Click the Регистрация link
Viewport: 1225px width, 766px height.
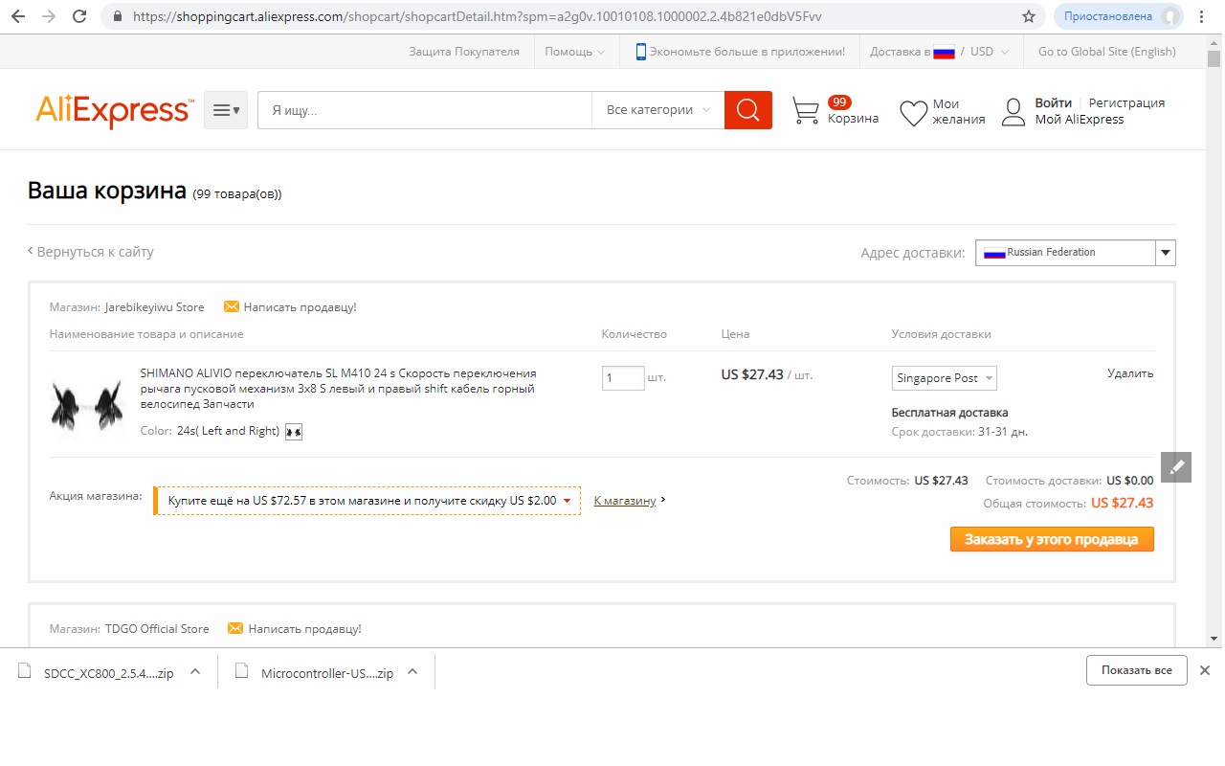pos(1126,102)
